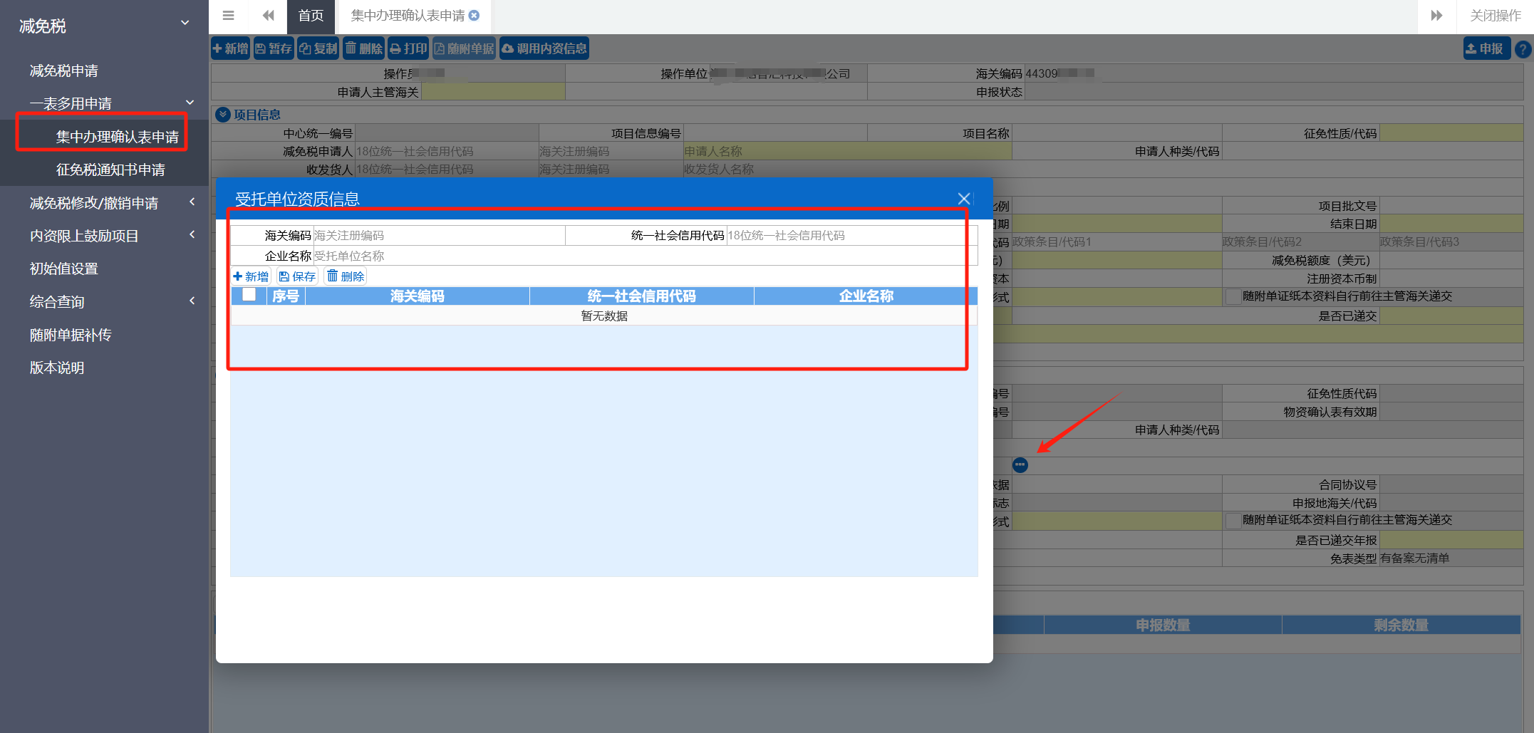The image size is (1534, 733).
Task: Collapse the 项目信息 section
Action: [x=223, y=115]
